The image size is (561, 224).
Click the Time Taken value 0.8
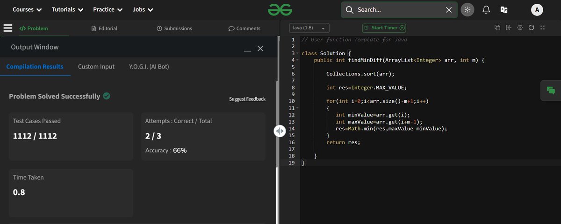click(x=19, y=191)
